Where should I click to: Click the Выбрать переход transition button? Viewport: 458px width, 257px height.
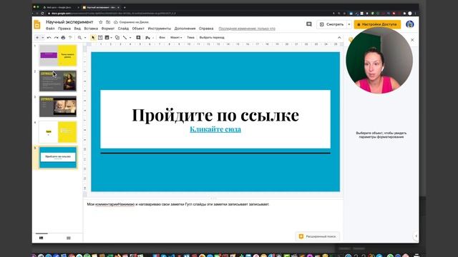(212, 38)
